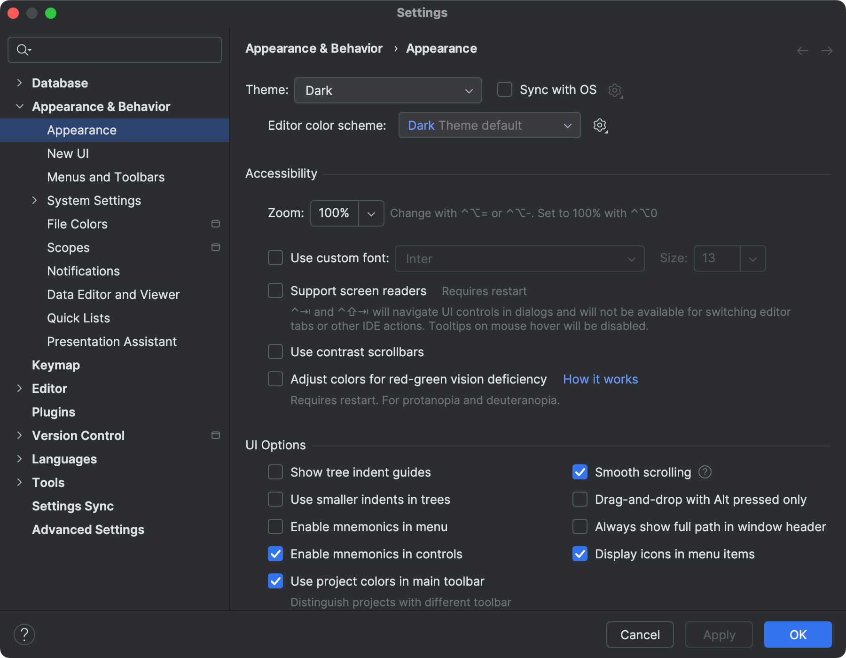
Task: Open Menus and Toolbars settings
Action: pyautogui.click(x=115, y=177)
